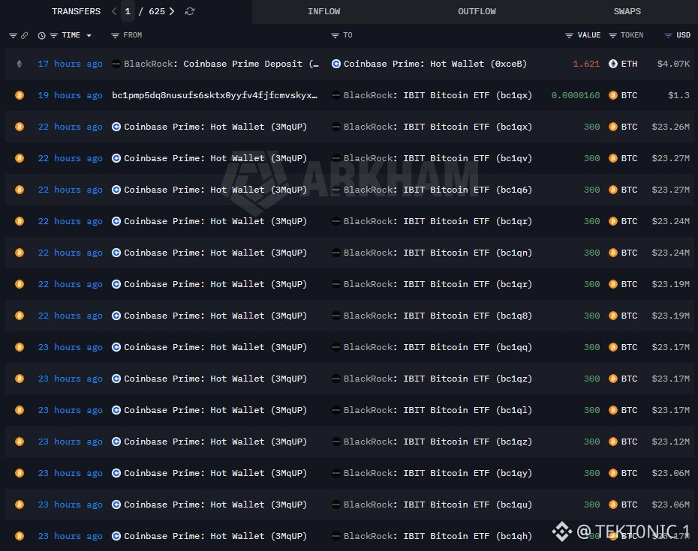Click Bitcoin chain icon of 19 hours row
The height and width of the screenshot is (551, 698).
coord(20,95)
